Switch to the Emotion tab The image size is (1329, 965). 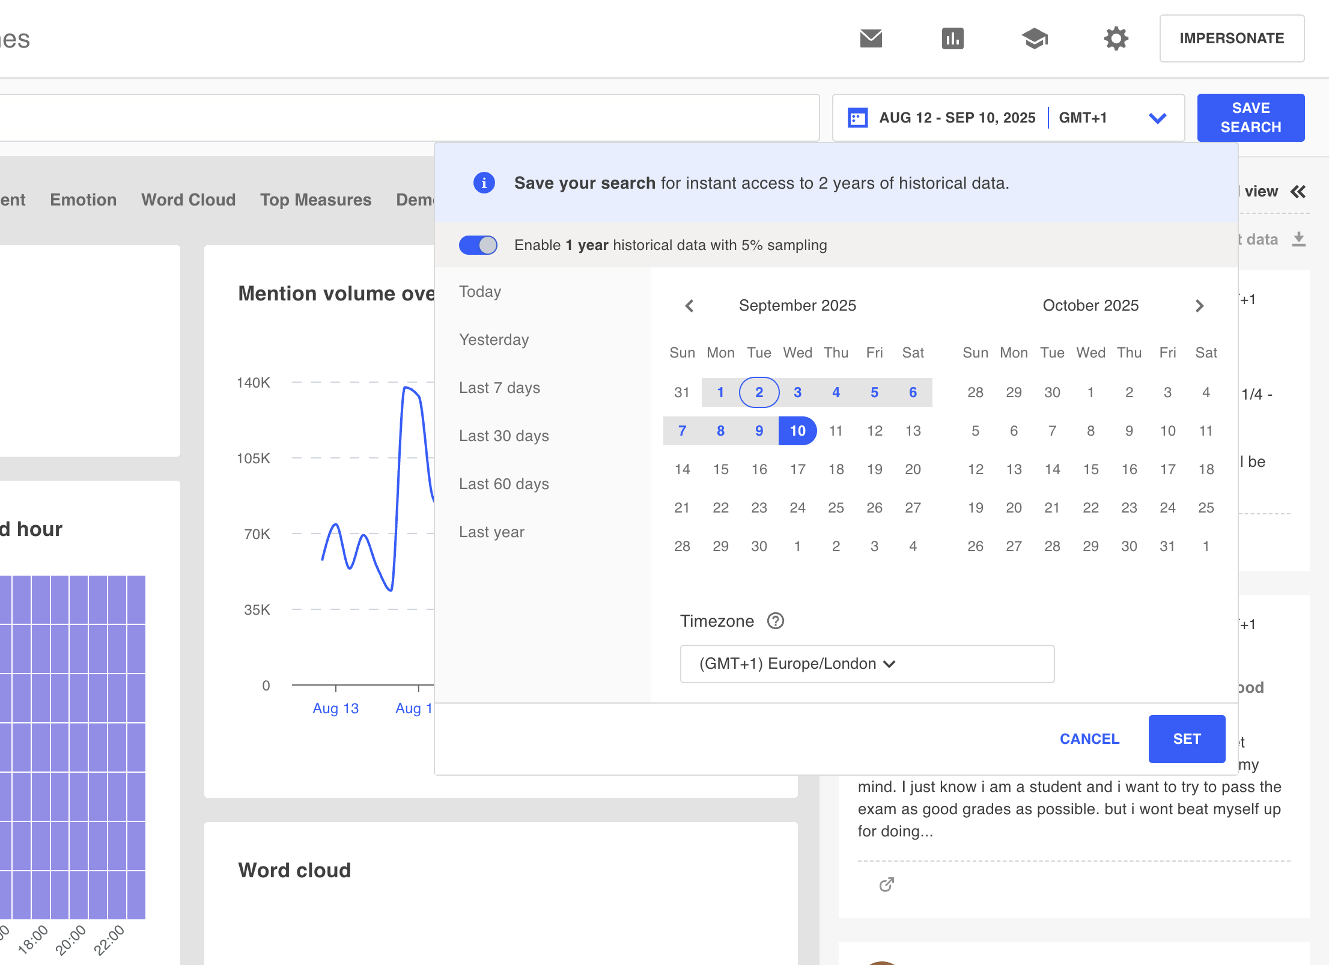(84, 200)
